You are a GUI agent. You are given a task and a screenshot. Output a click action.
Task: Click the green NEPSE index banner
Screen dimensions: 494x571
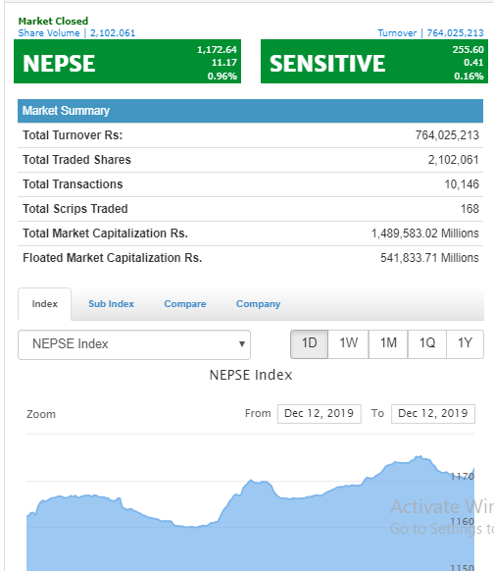point(127,62)
